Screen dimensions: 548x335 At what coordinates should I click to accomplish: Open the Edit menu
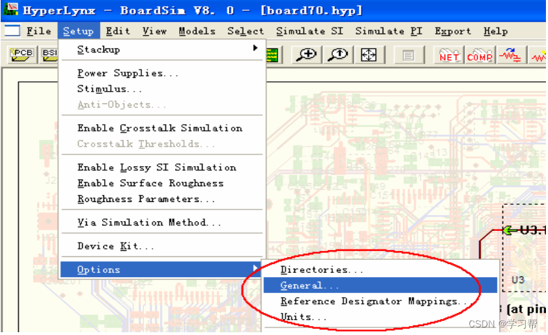pos(118,31)
